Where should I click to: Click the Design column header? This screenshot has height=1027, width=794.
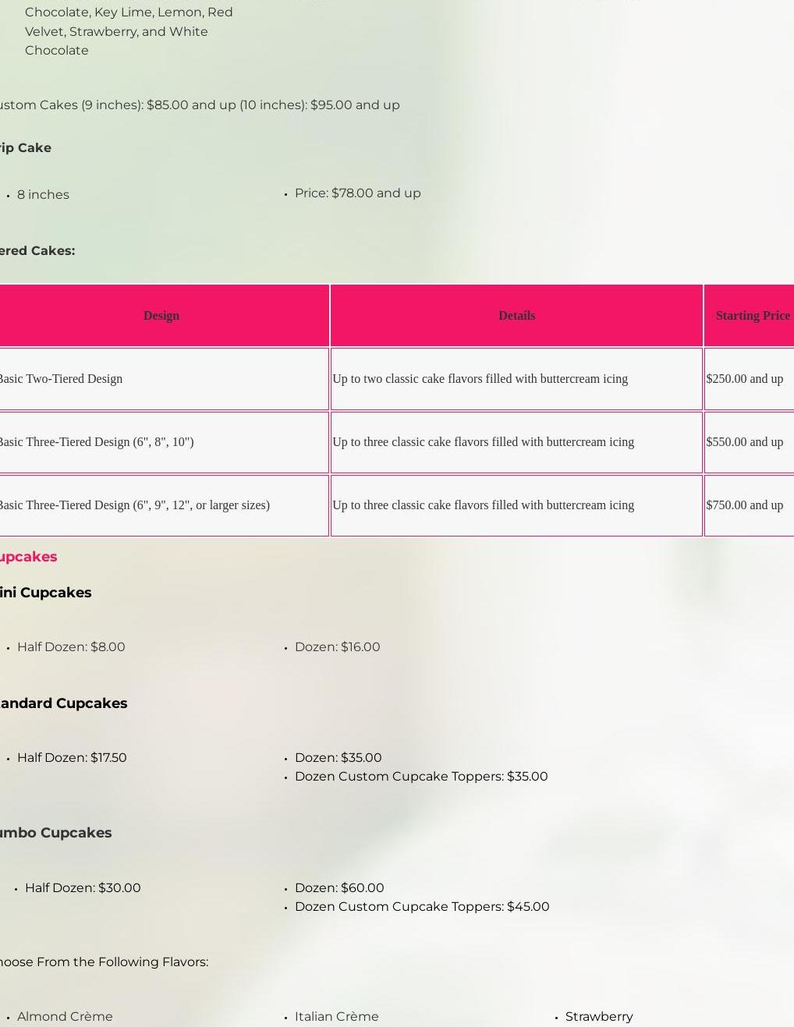tap(161, 316)
